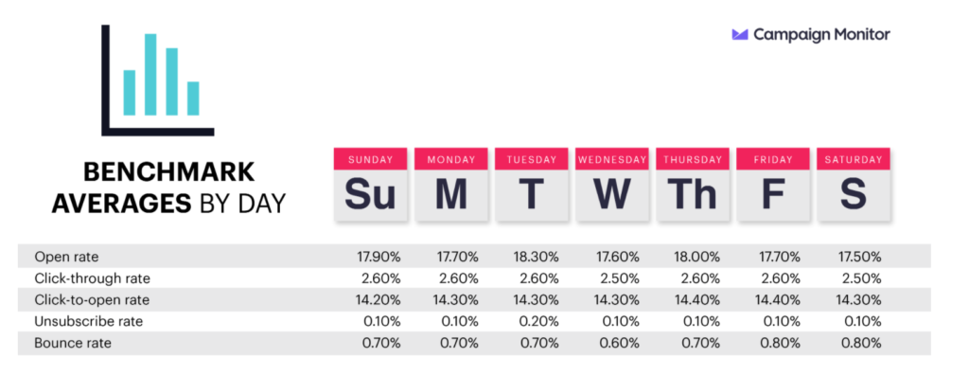
Task: Select the Tuesday "T" calendar tile
Action: click(532, 185)
